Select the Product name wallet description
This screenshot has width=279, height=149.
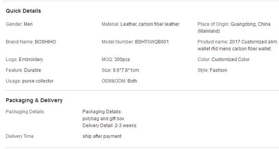237,45
